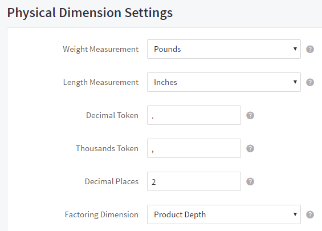Open help icon for Length Measurement
322x231 pixels.
(310, 82)
